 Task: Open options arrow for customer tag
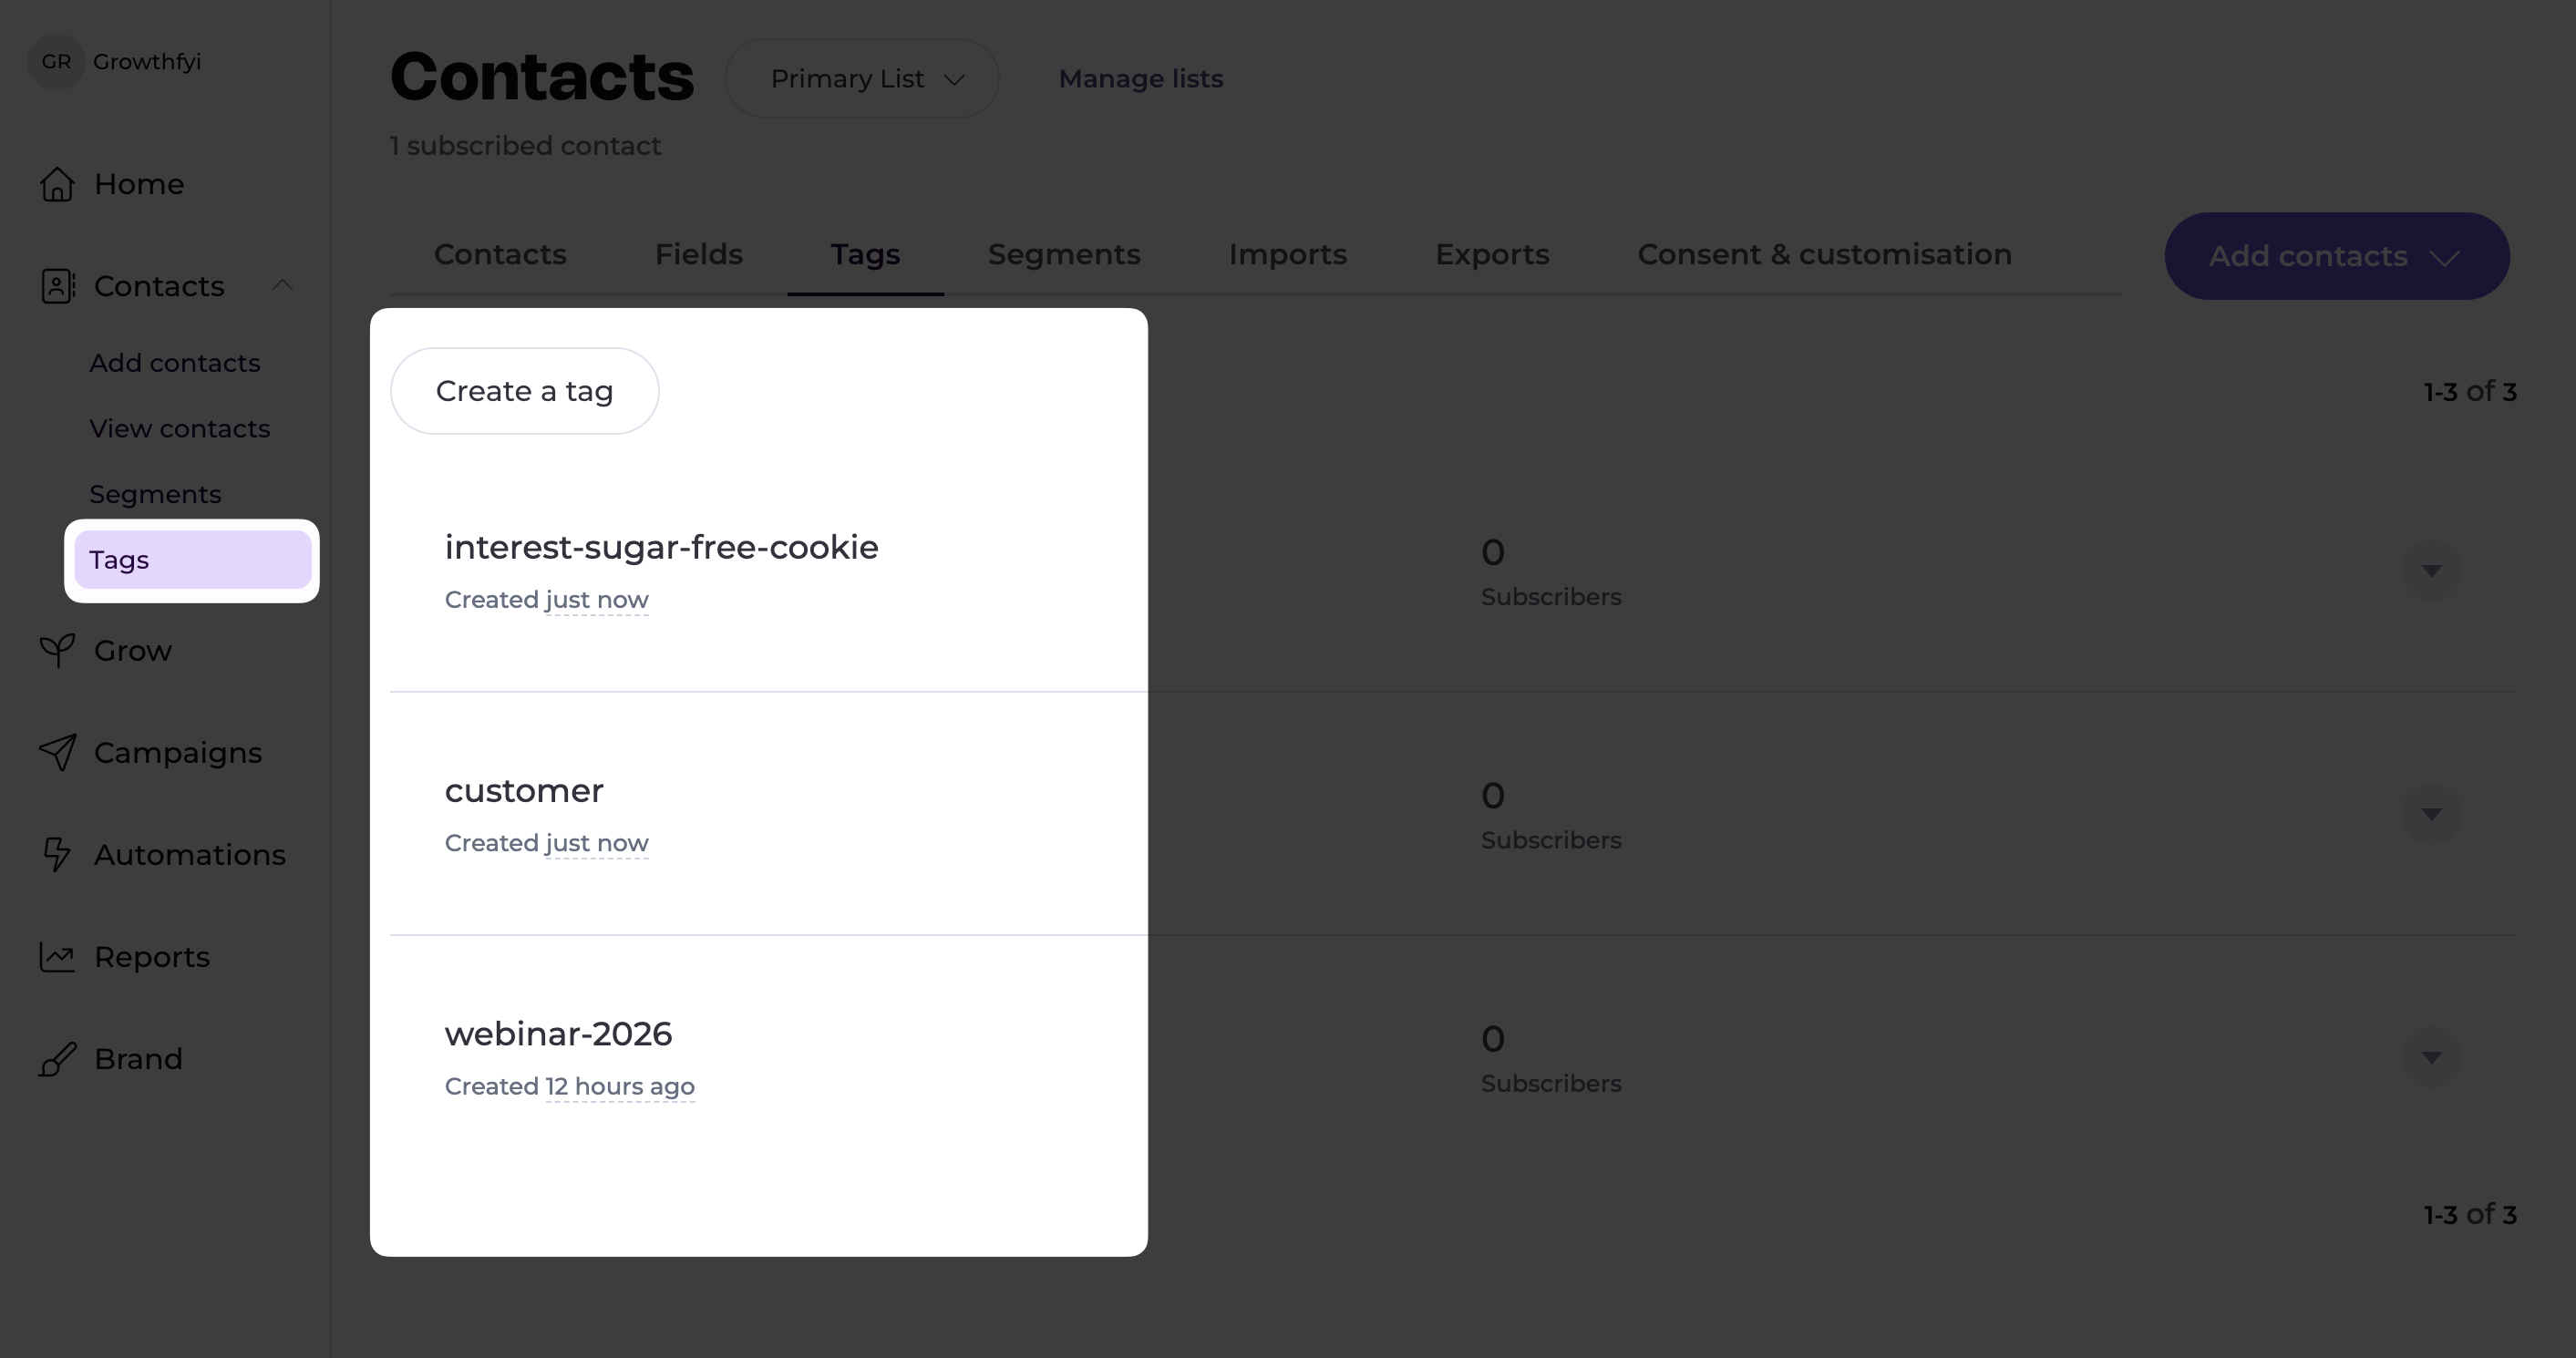click(2431, 814)
